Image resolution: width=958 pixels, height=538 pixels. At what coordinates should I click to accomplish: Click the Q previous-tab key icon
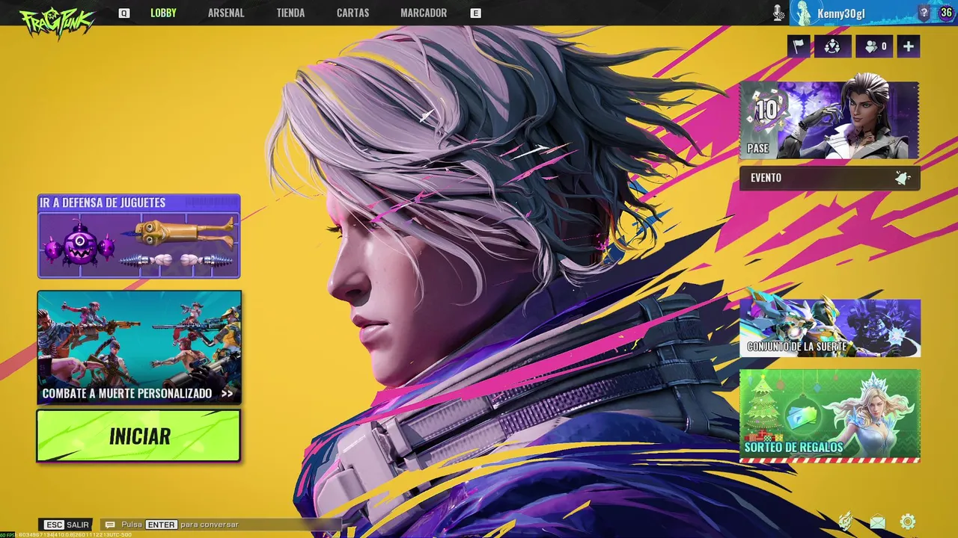click(x=124, y=13)
